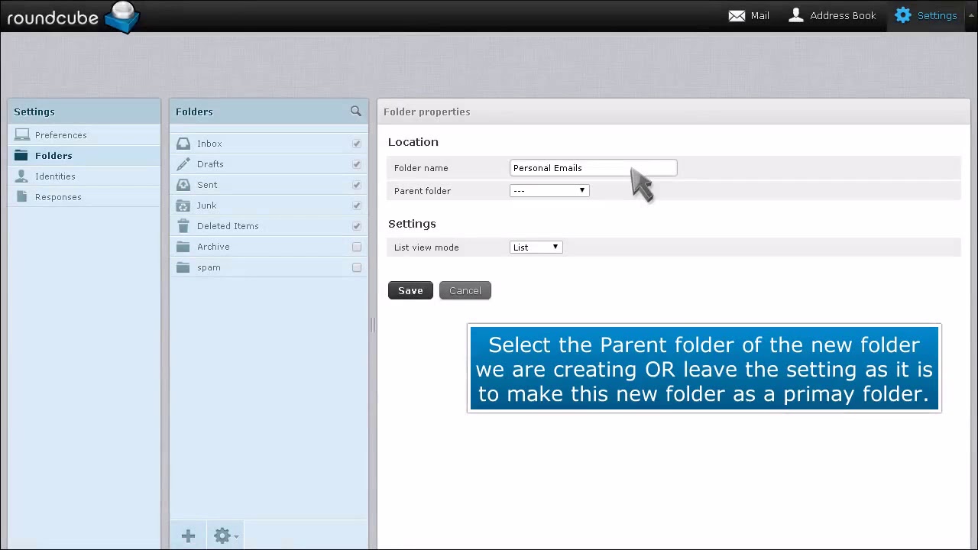Select the Junk folder row
The height and width of the screenshot is (550, 978).
point(268,205)
